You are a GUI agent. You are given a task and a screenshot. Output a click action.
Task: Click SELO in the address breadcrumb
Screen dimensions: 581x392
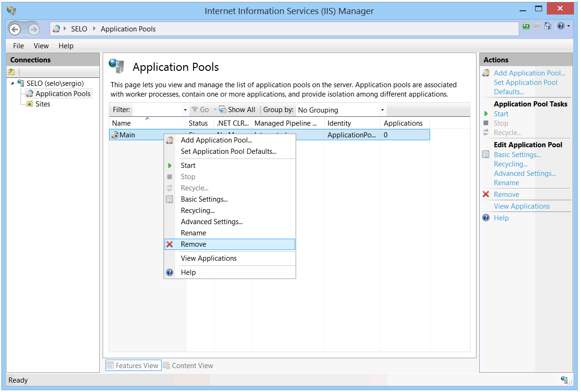[79, 29]
